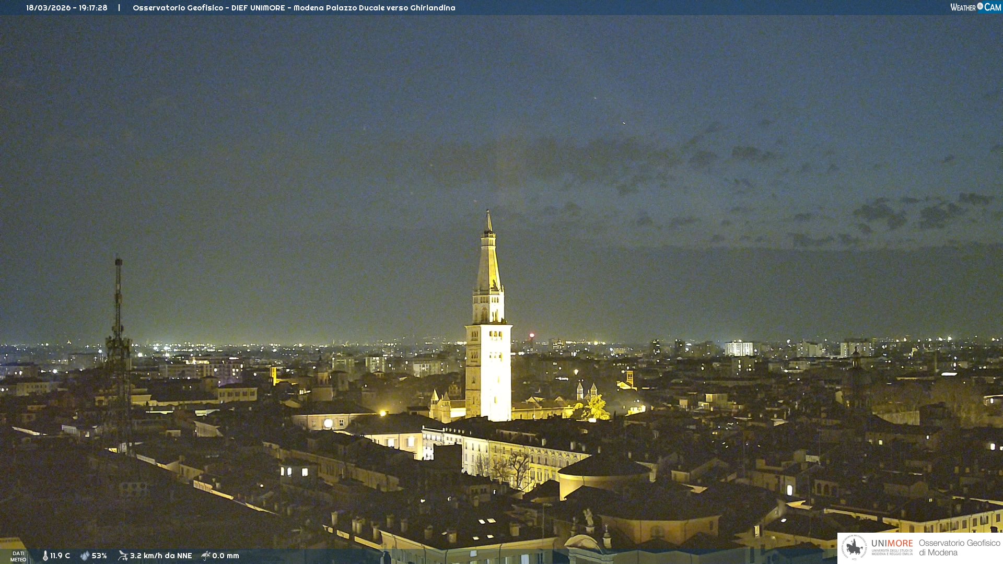Screen dimensions: 1003x564
Task: Open the DATI METEO label
Action: [18, 556]
